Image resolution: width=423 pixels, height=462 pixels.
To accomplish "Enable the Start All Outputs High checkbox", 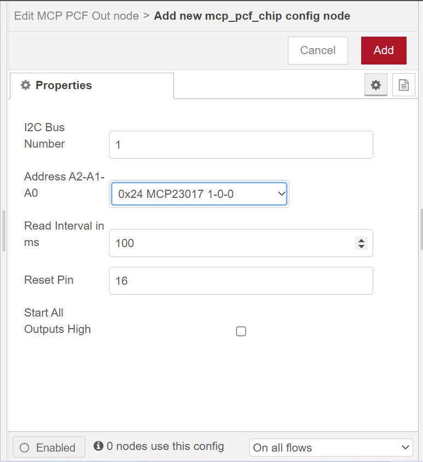I will click(241, 331).
